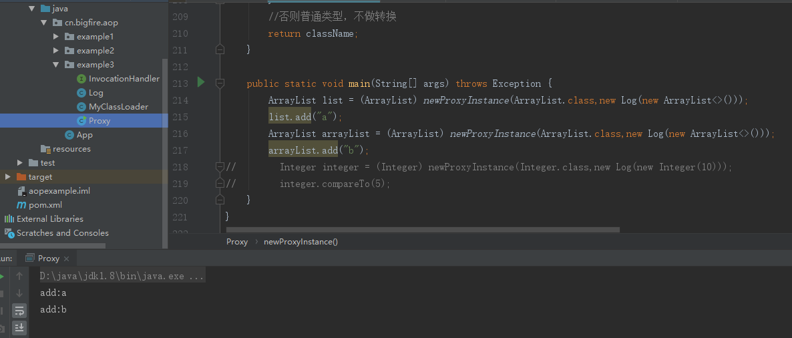Click fold marker at line 219
Image resolution: width=792 pixels, height=338 pixels.
coord(220,183)
